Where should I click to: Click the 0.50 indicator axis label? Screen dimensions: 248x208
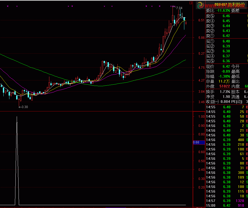pos(202,161)
